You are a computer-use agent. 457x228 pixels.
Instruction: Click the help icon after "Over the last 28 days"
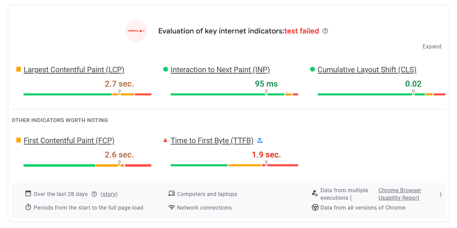coord(94,194)
